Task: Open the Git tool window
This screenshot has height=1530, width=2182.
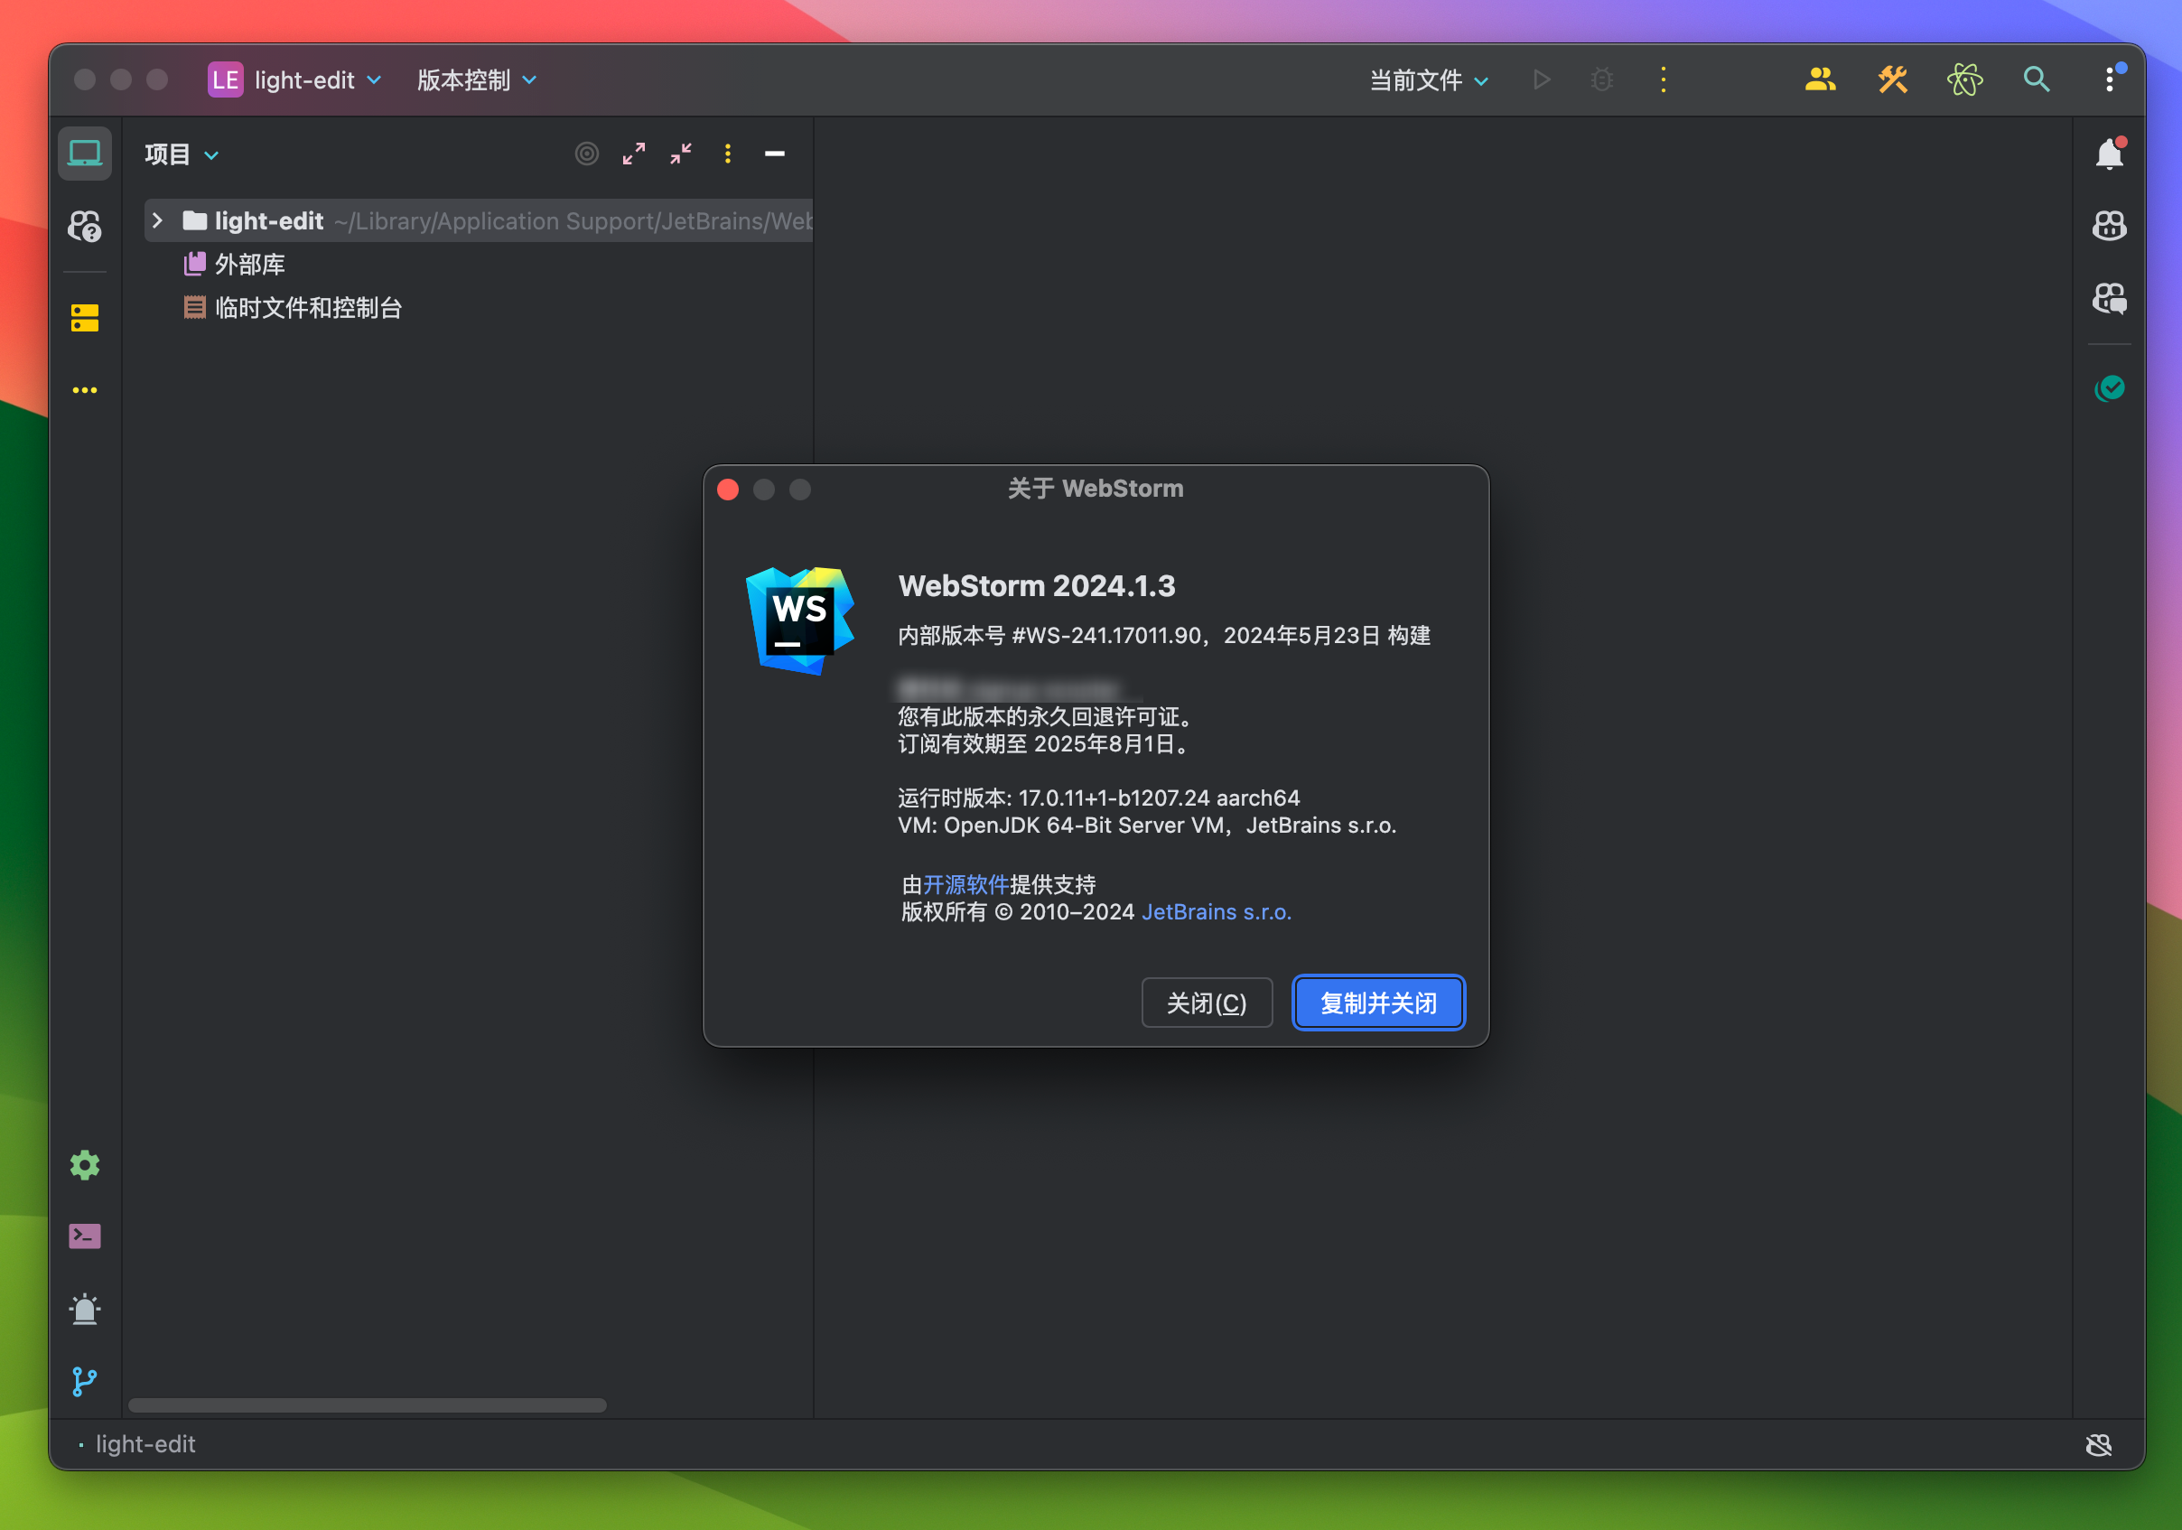Action: [x=85, y=1383]
